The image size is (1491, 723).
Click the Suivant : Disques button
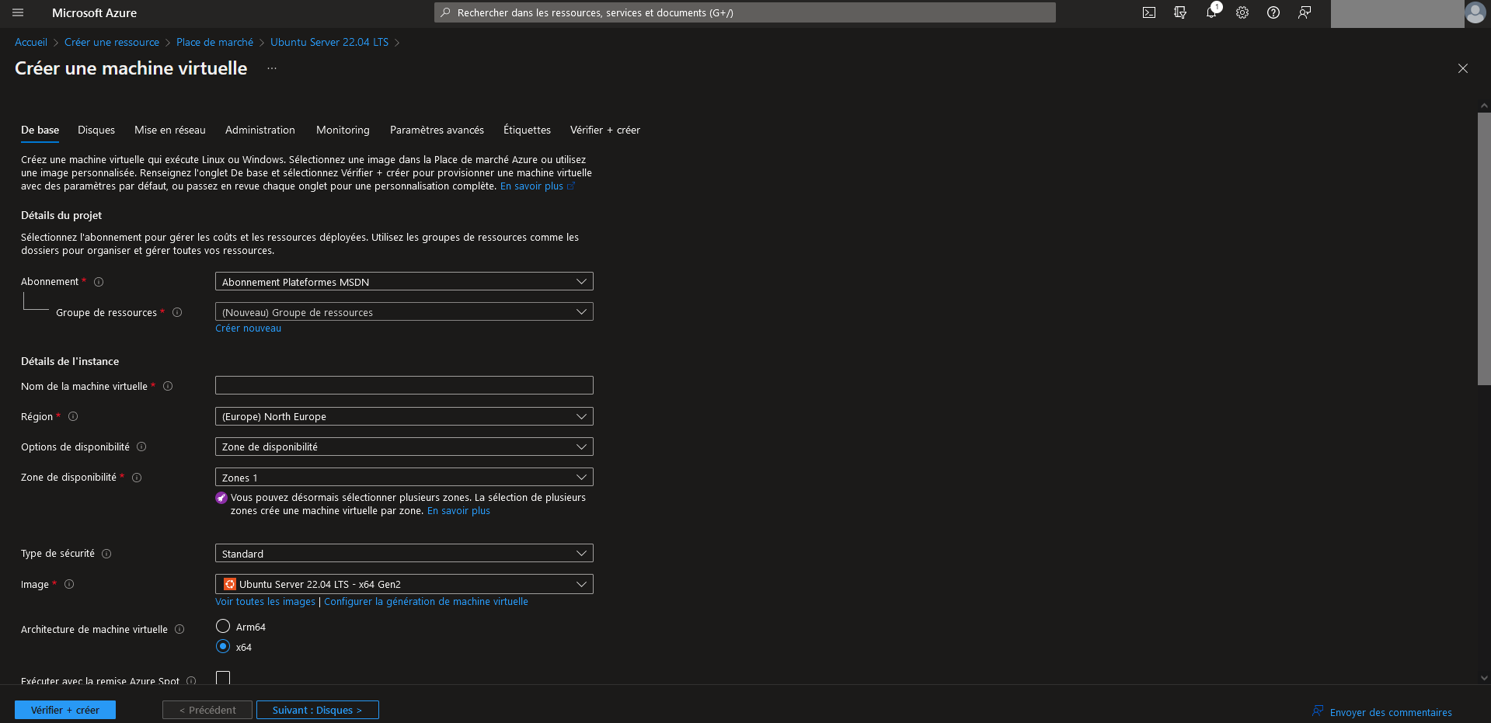pyautogui.click(x=318, y=710)
